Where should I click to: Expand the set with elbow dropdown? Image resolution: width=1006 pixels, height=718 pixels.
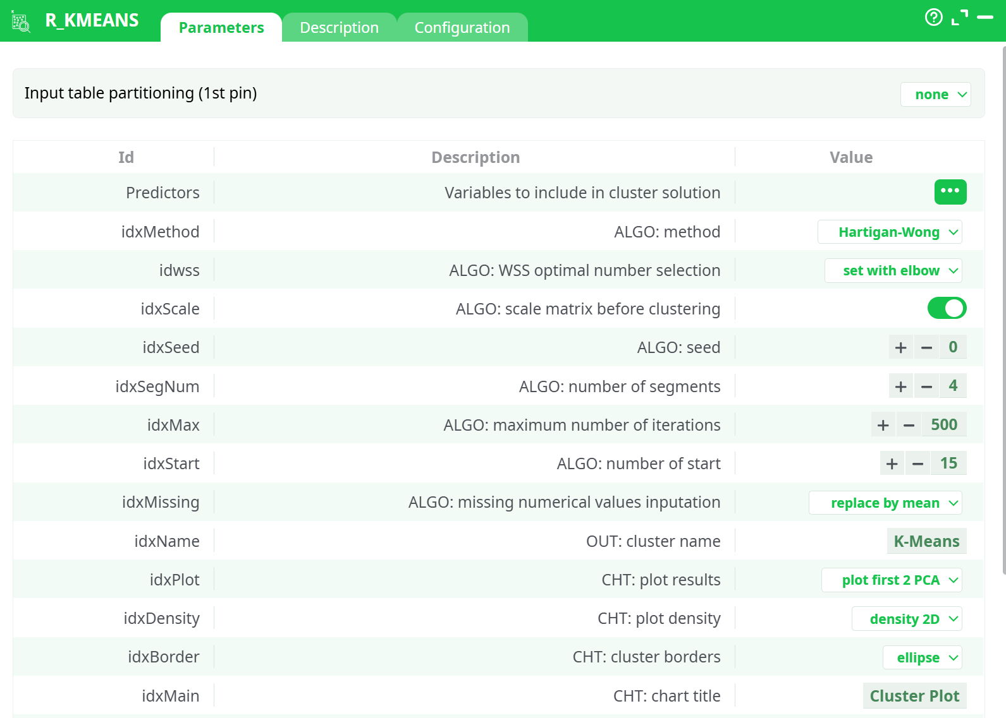893,271
